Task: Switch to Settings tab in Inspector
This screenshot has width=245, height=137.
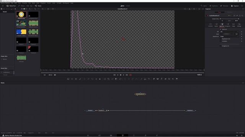Action: [x=239, y=25]
